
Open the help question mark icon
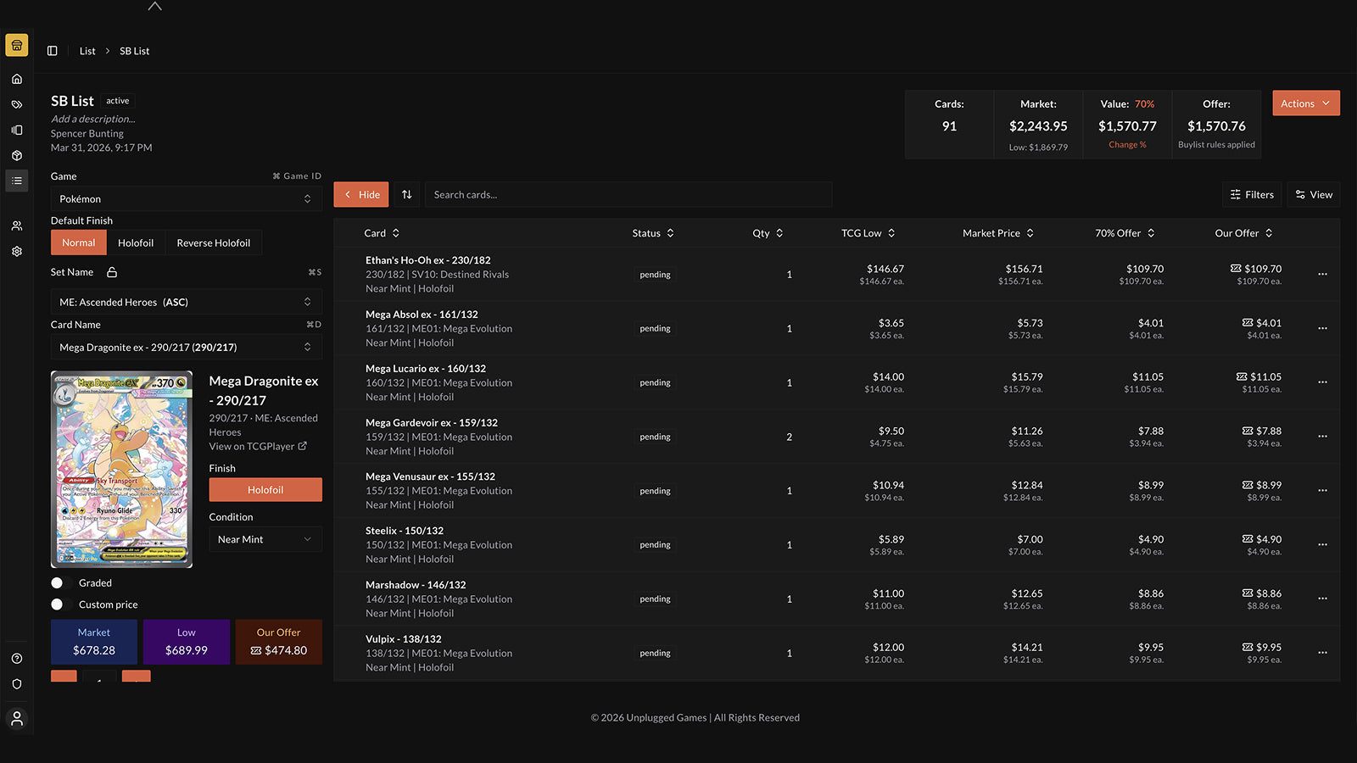pyautogui.click(x=17, y=659)
